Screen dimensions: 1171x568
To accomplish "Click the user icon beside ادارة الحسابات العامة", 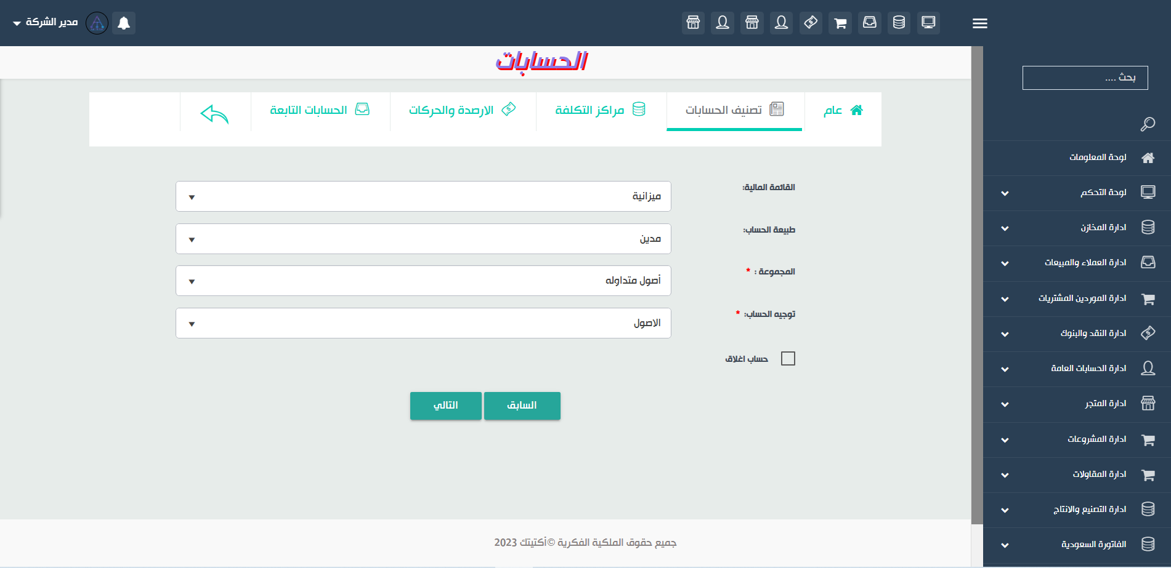I will tap(1148, 368).
